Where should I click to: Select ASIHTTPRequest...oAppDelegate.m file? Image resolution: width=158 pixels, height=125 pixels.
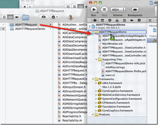124,40
